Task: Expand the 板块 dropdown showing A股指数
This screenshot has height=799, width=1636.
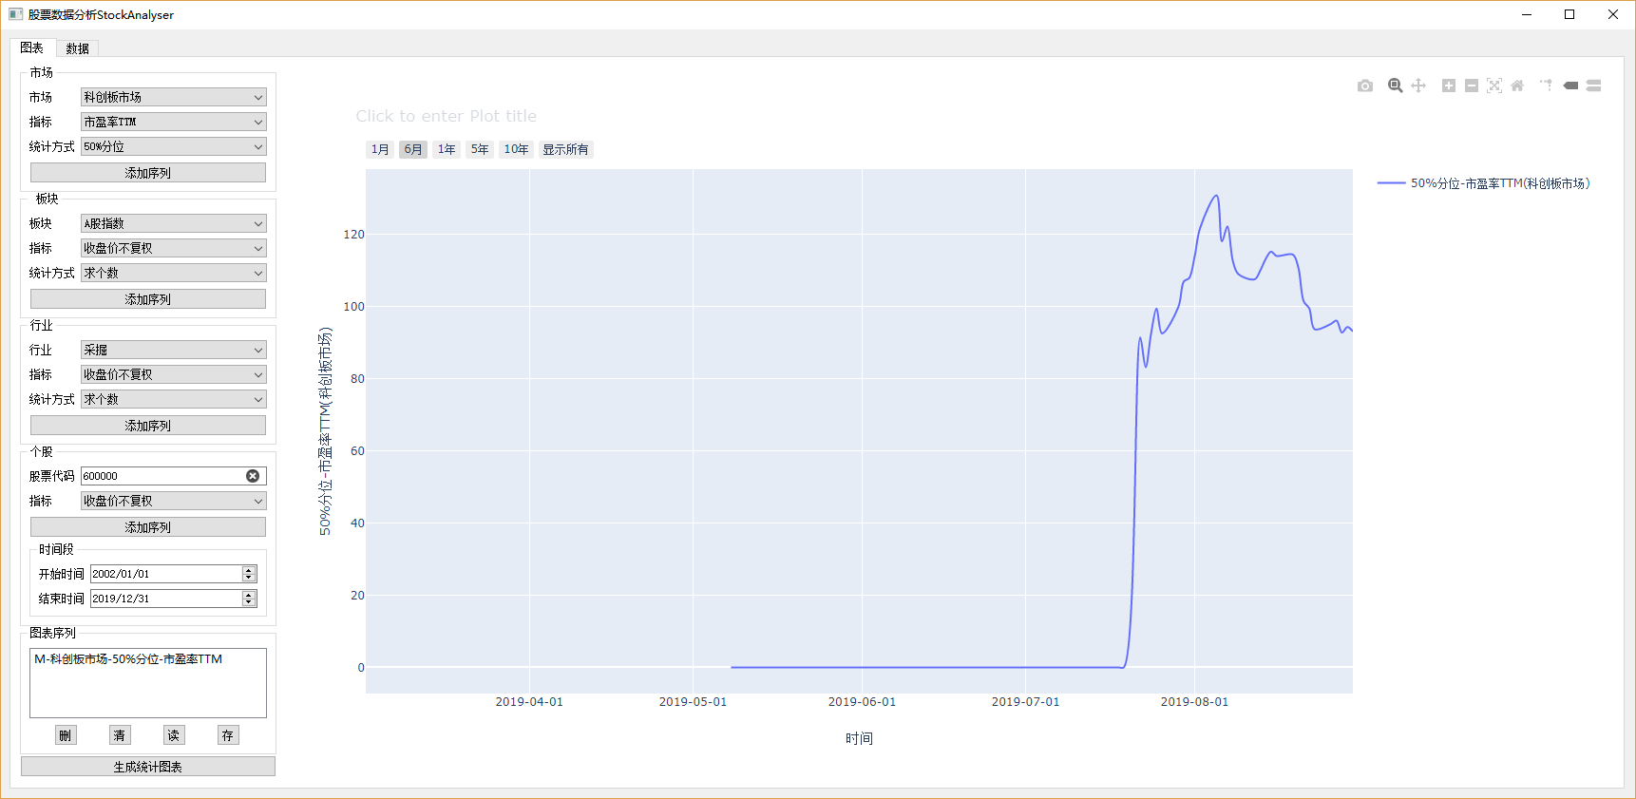Action: (x=173, y=223)
